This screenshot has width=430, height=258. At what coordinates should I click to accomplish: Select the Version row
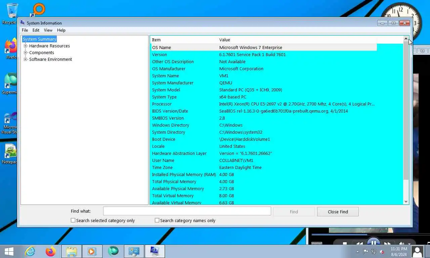pos(264,54)
